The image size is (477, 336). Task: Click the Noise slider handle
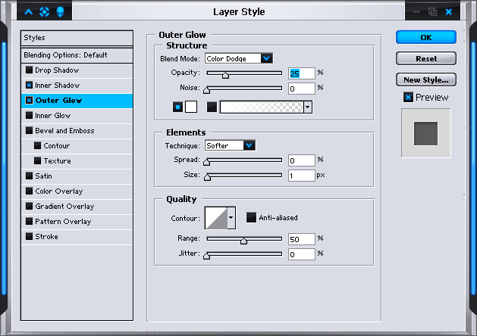click(206, 90)
